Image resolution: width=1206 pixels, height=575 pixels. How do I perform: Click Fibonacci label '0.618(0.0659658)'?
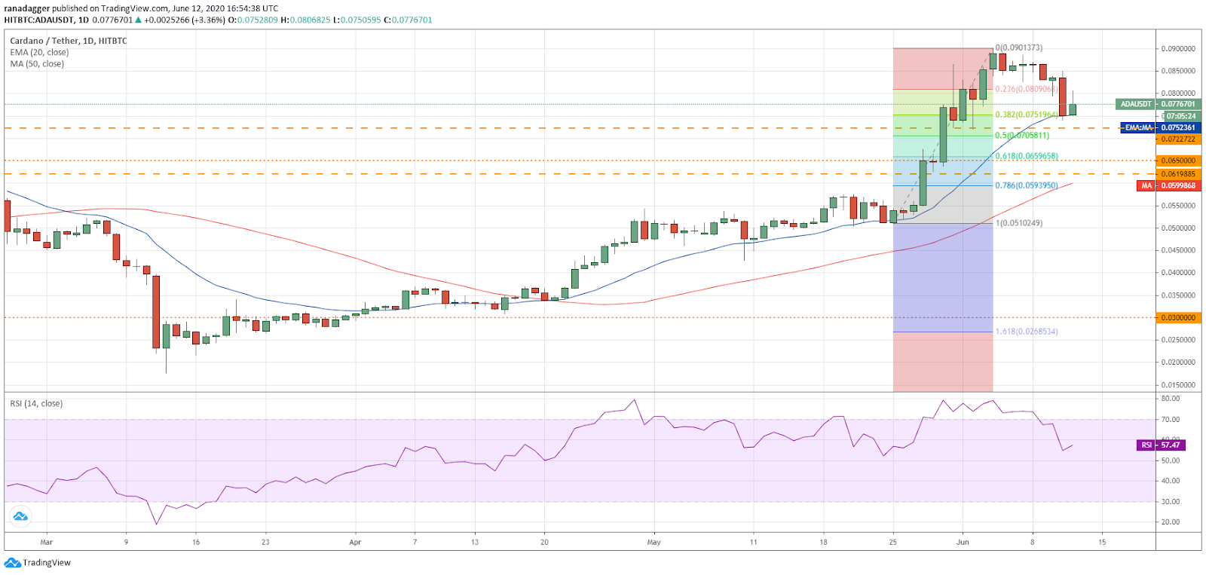(1027, 157)
